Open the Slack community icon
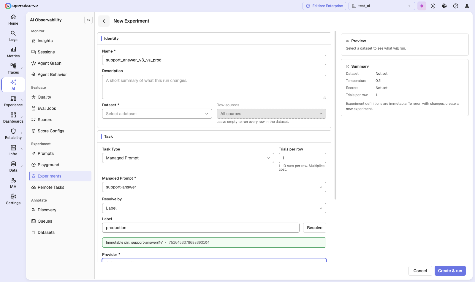The width and height of the screenshot is (475, 282). [444, 6]
